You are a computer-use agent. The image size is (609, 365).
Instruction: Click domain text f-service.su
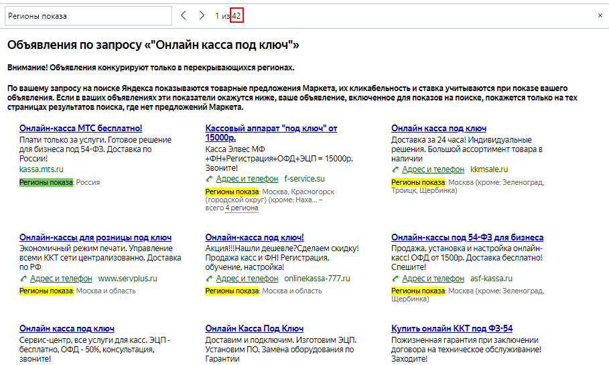[x=304, y=179]
